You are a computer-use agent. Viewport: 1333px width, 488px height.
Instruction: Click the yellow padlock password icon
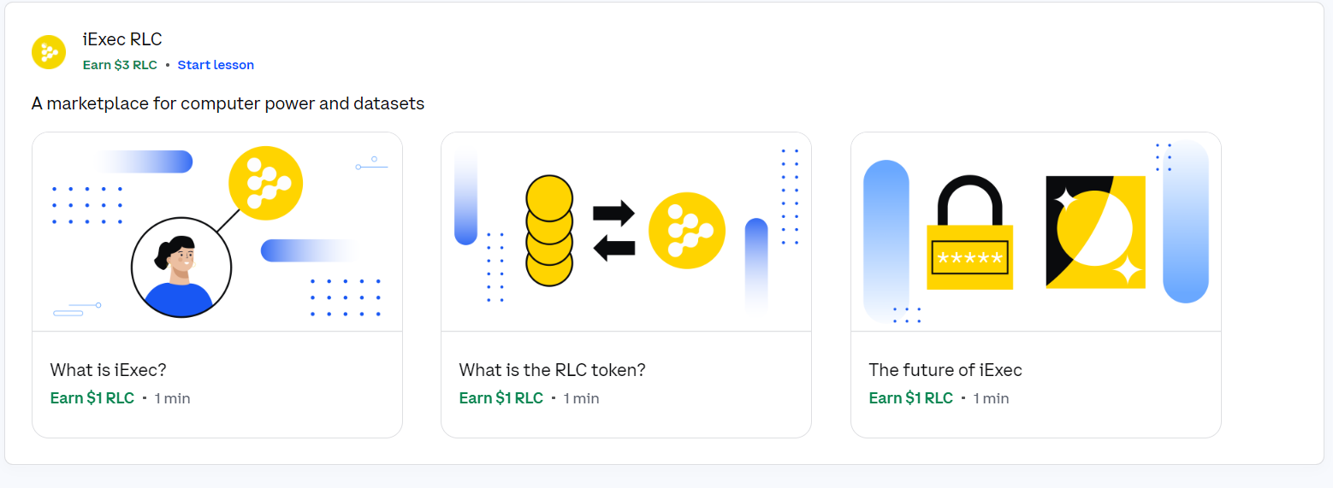pos(970,232)
